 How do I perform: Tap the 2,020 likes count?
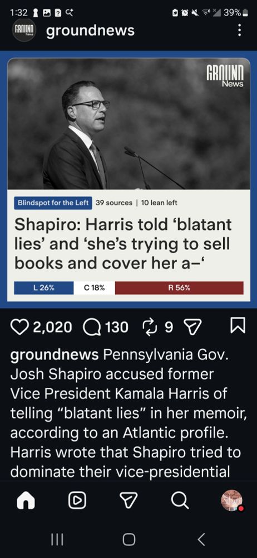pyautogui.click(x=53, y=326)
